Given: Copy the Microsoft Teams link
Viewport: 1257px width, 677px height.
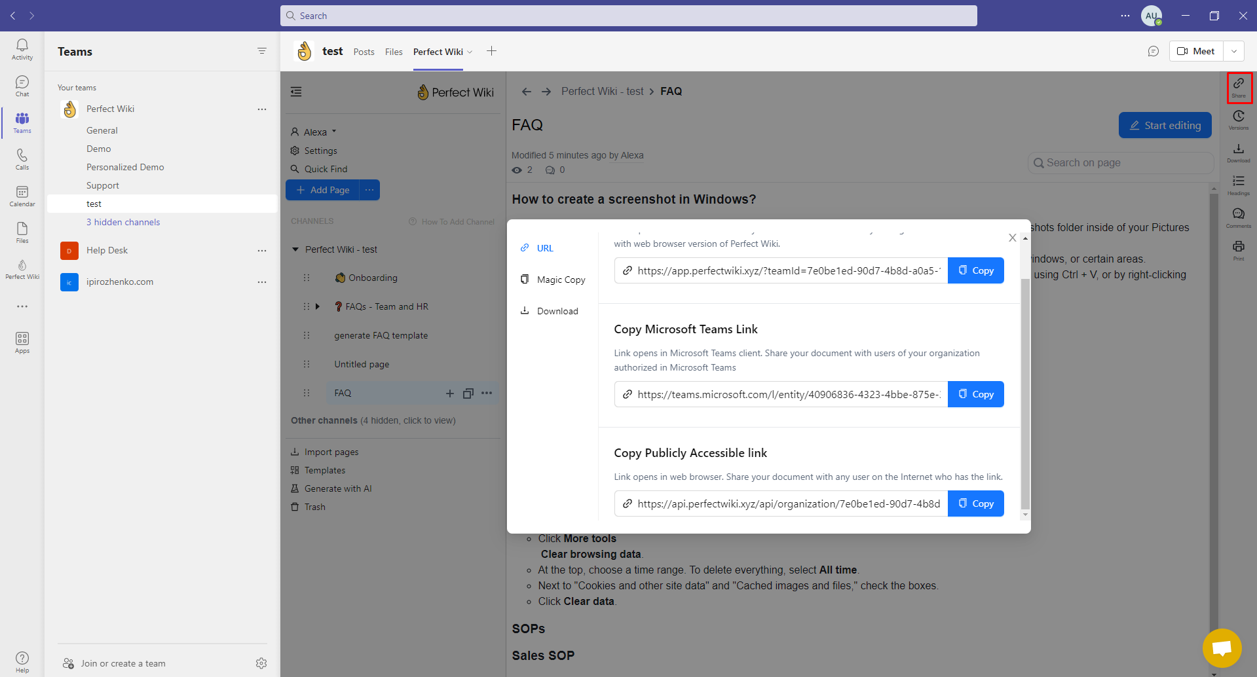Looking at the screenshot, I should coord(975,393).
